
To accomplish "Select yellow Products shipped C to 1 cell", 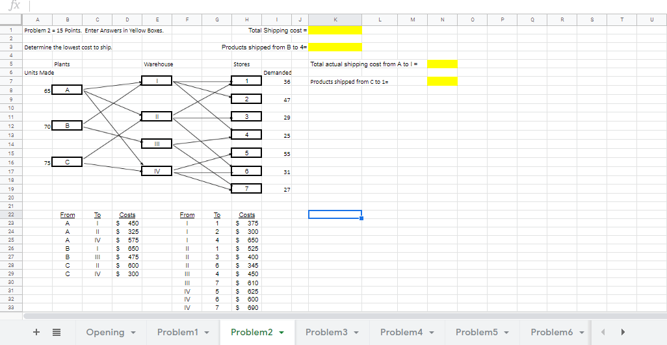I will [x=443, y=82].
